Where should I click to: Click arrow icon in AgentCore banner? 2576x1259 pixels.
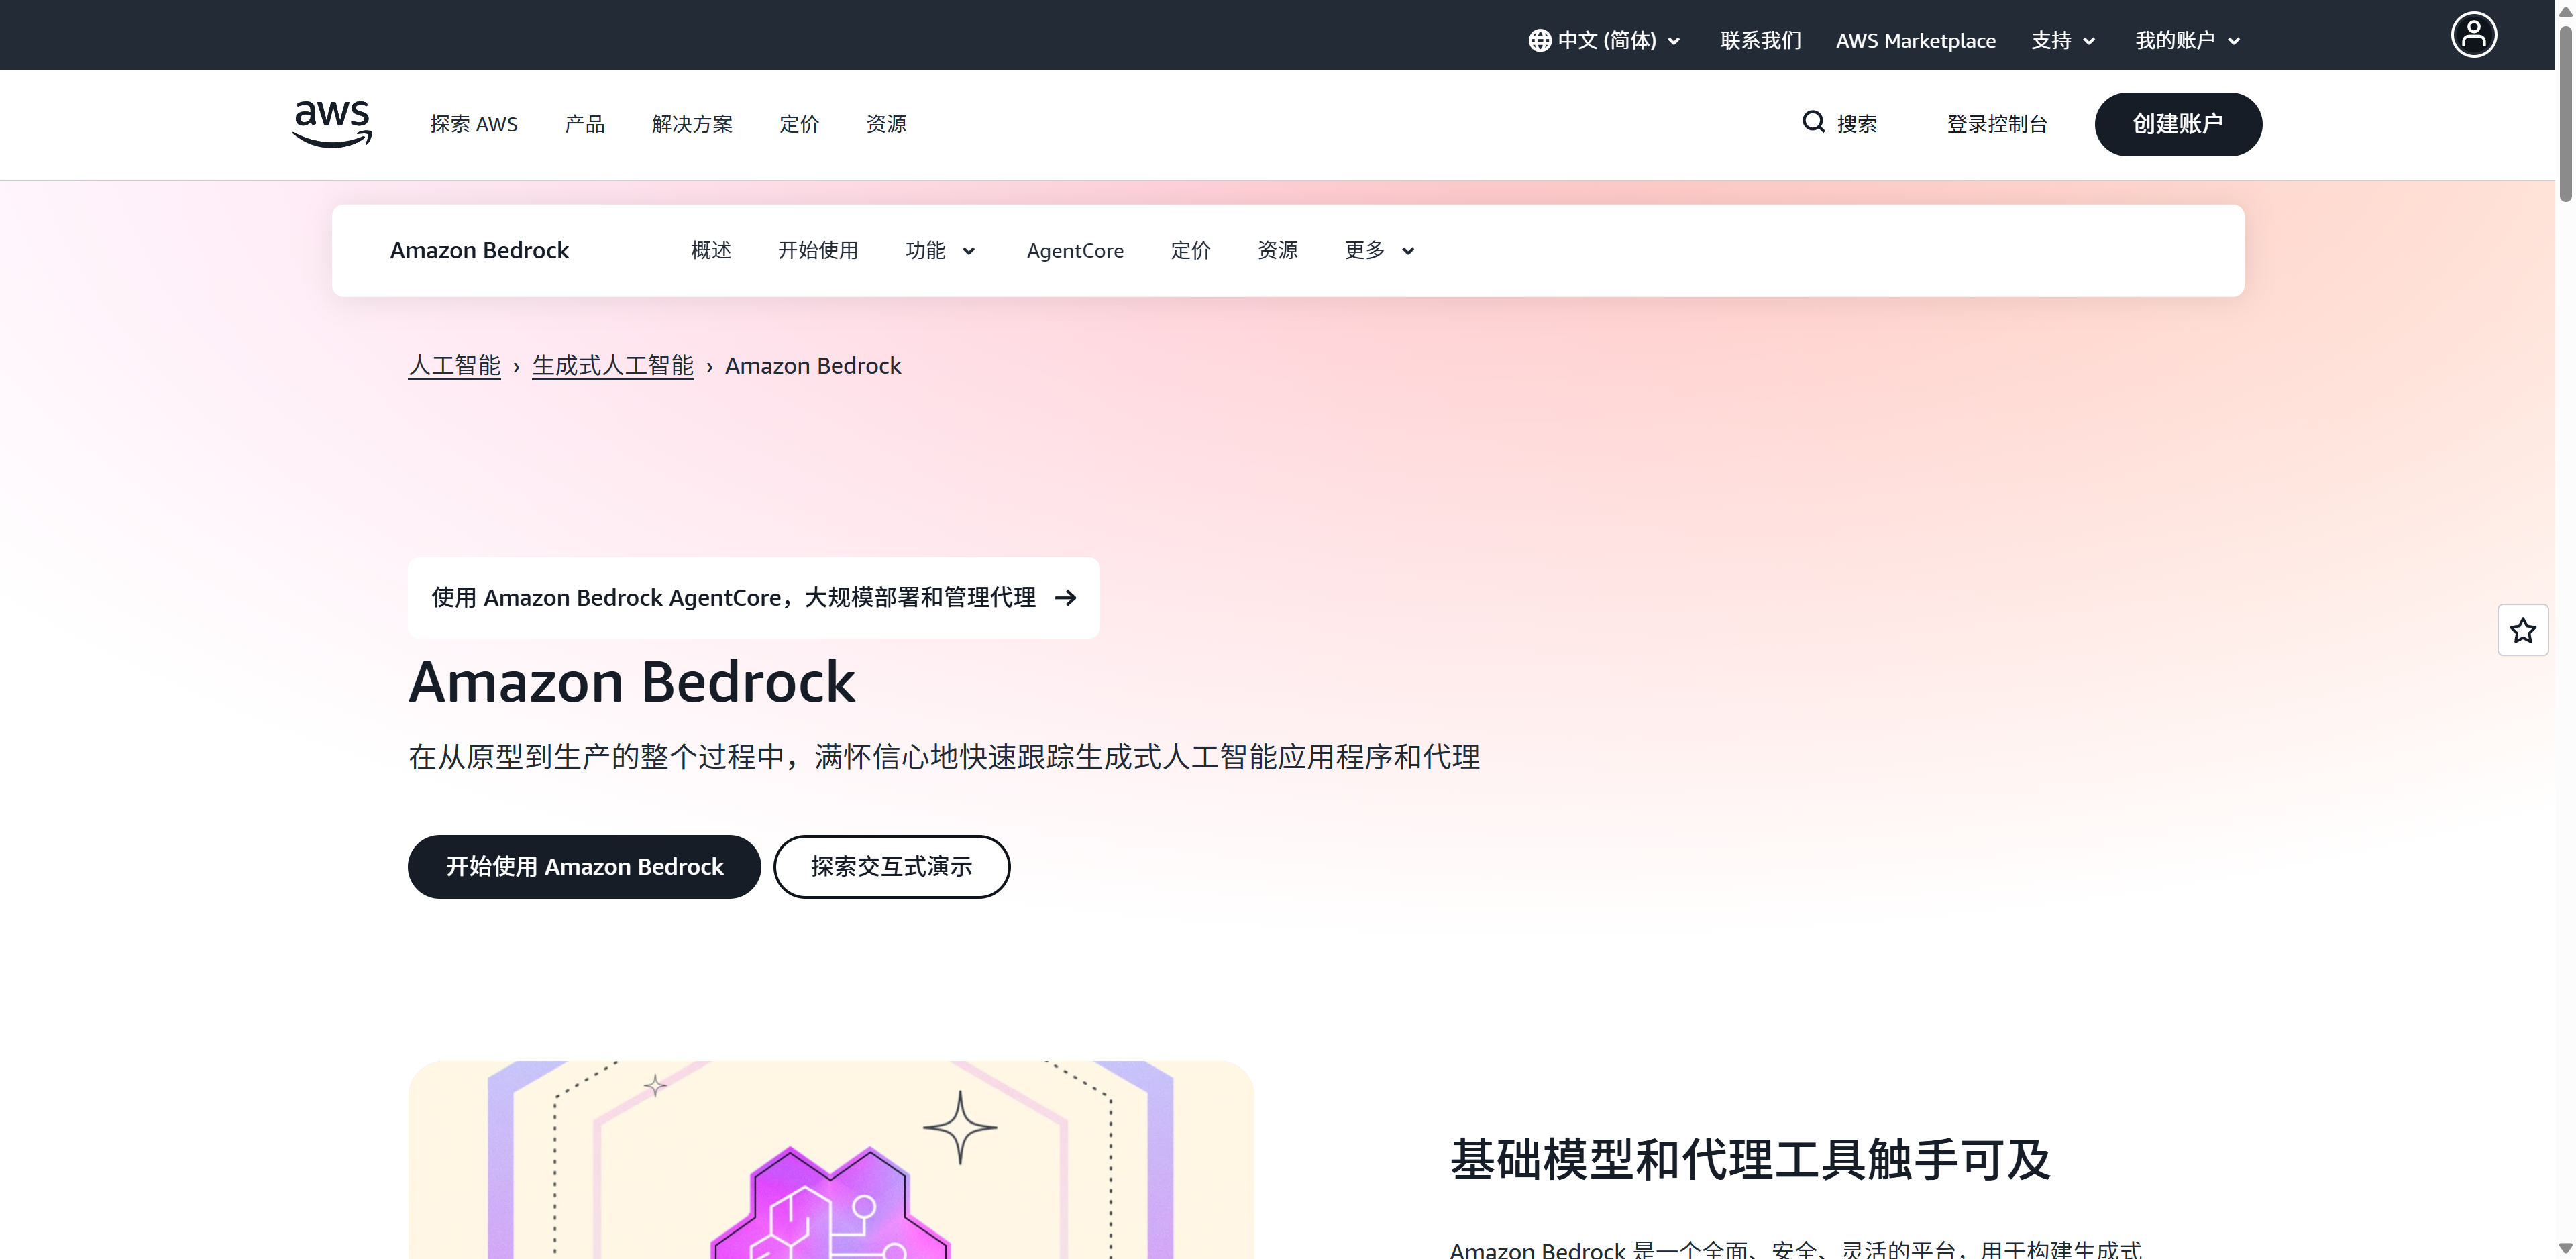tap(1066, 597)
